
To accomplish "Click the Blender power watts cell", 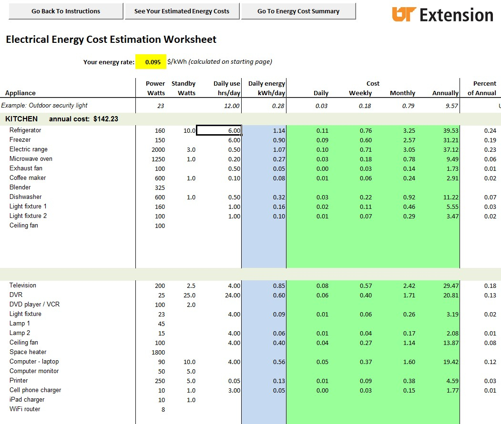I will pos(159,187).
